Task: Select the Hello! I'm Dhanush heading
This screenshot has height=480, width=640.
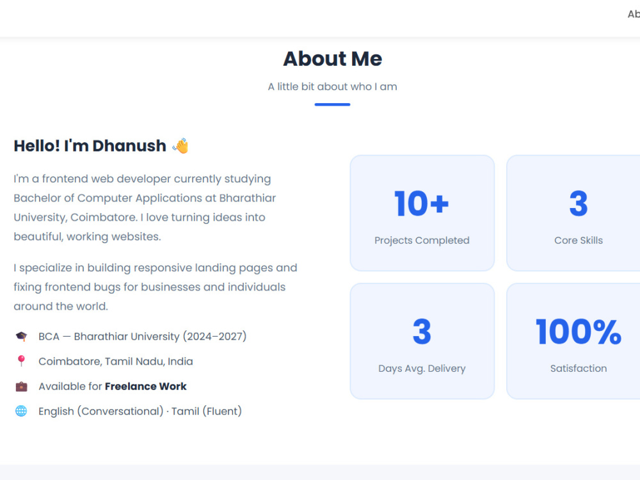Action: (x=90, y=146)
